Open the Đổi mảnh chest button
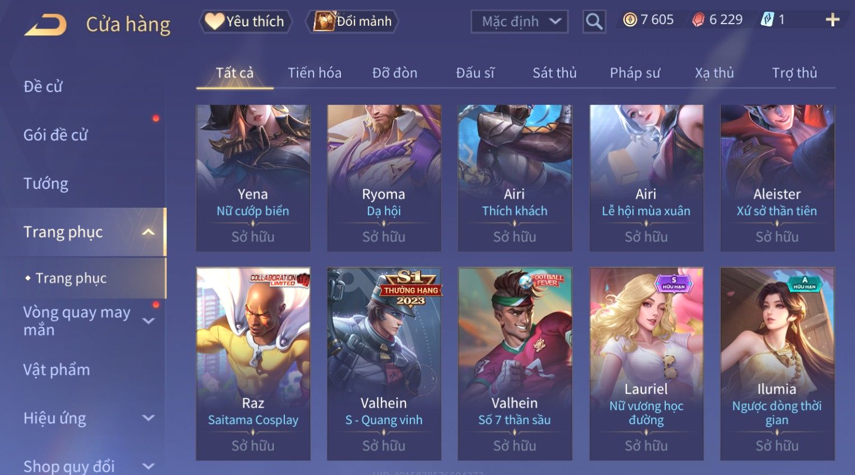The image size is (855, 475). 352,21
